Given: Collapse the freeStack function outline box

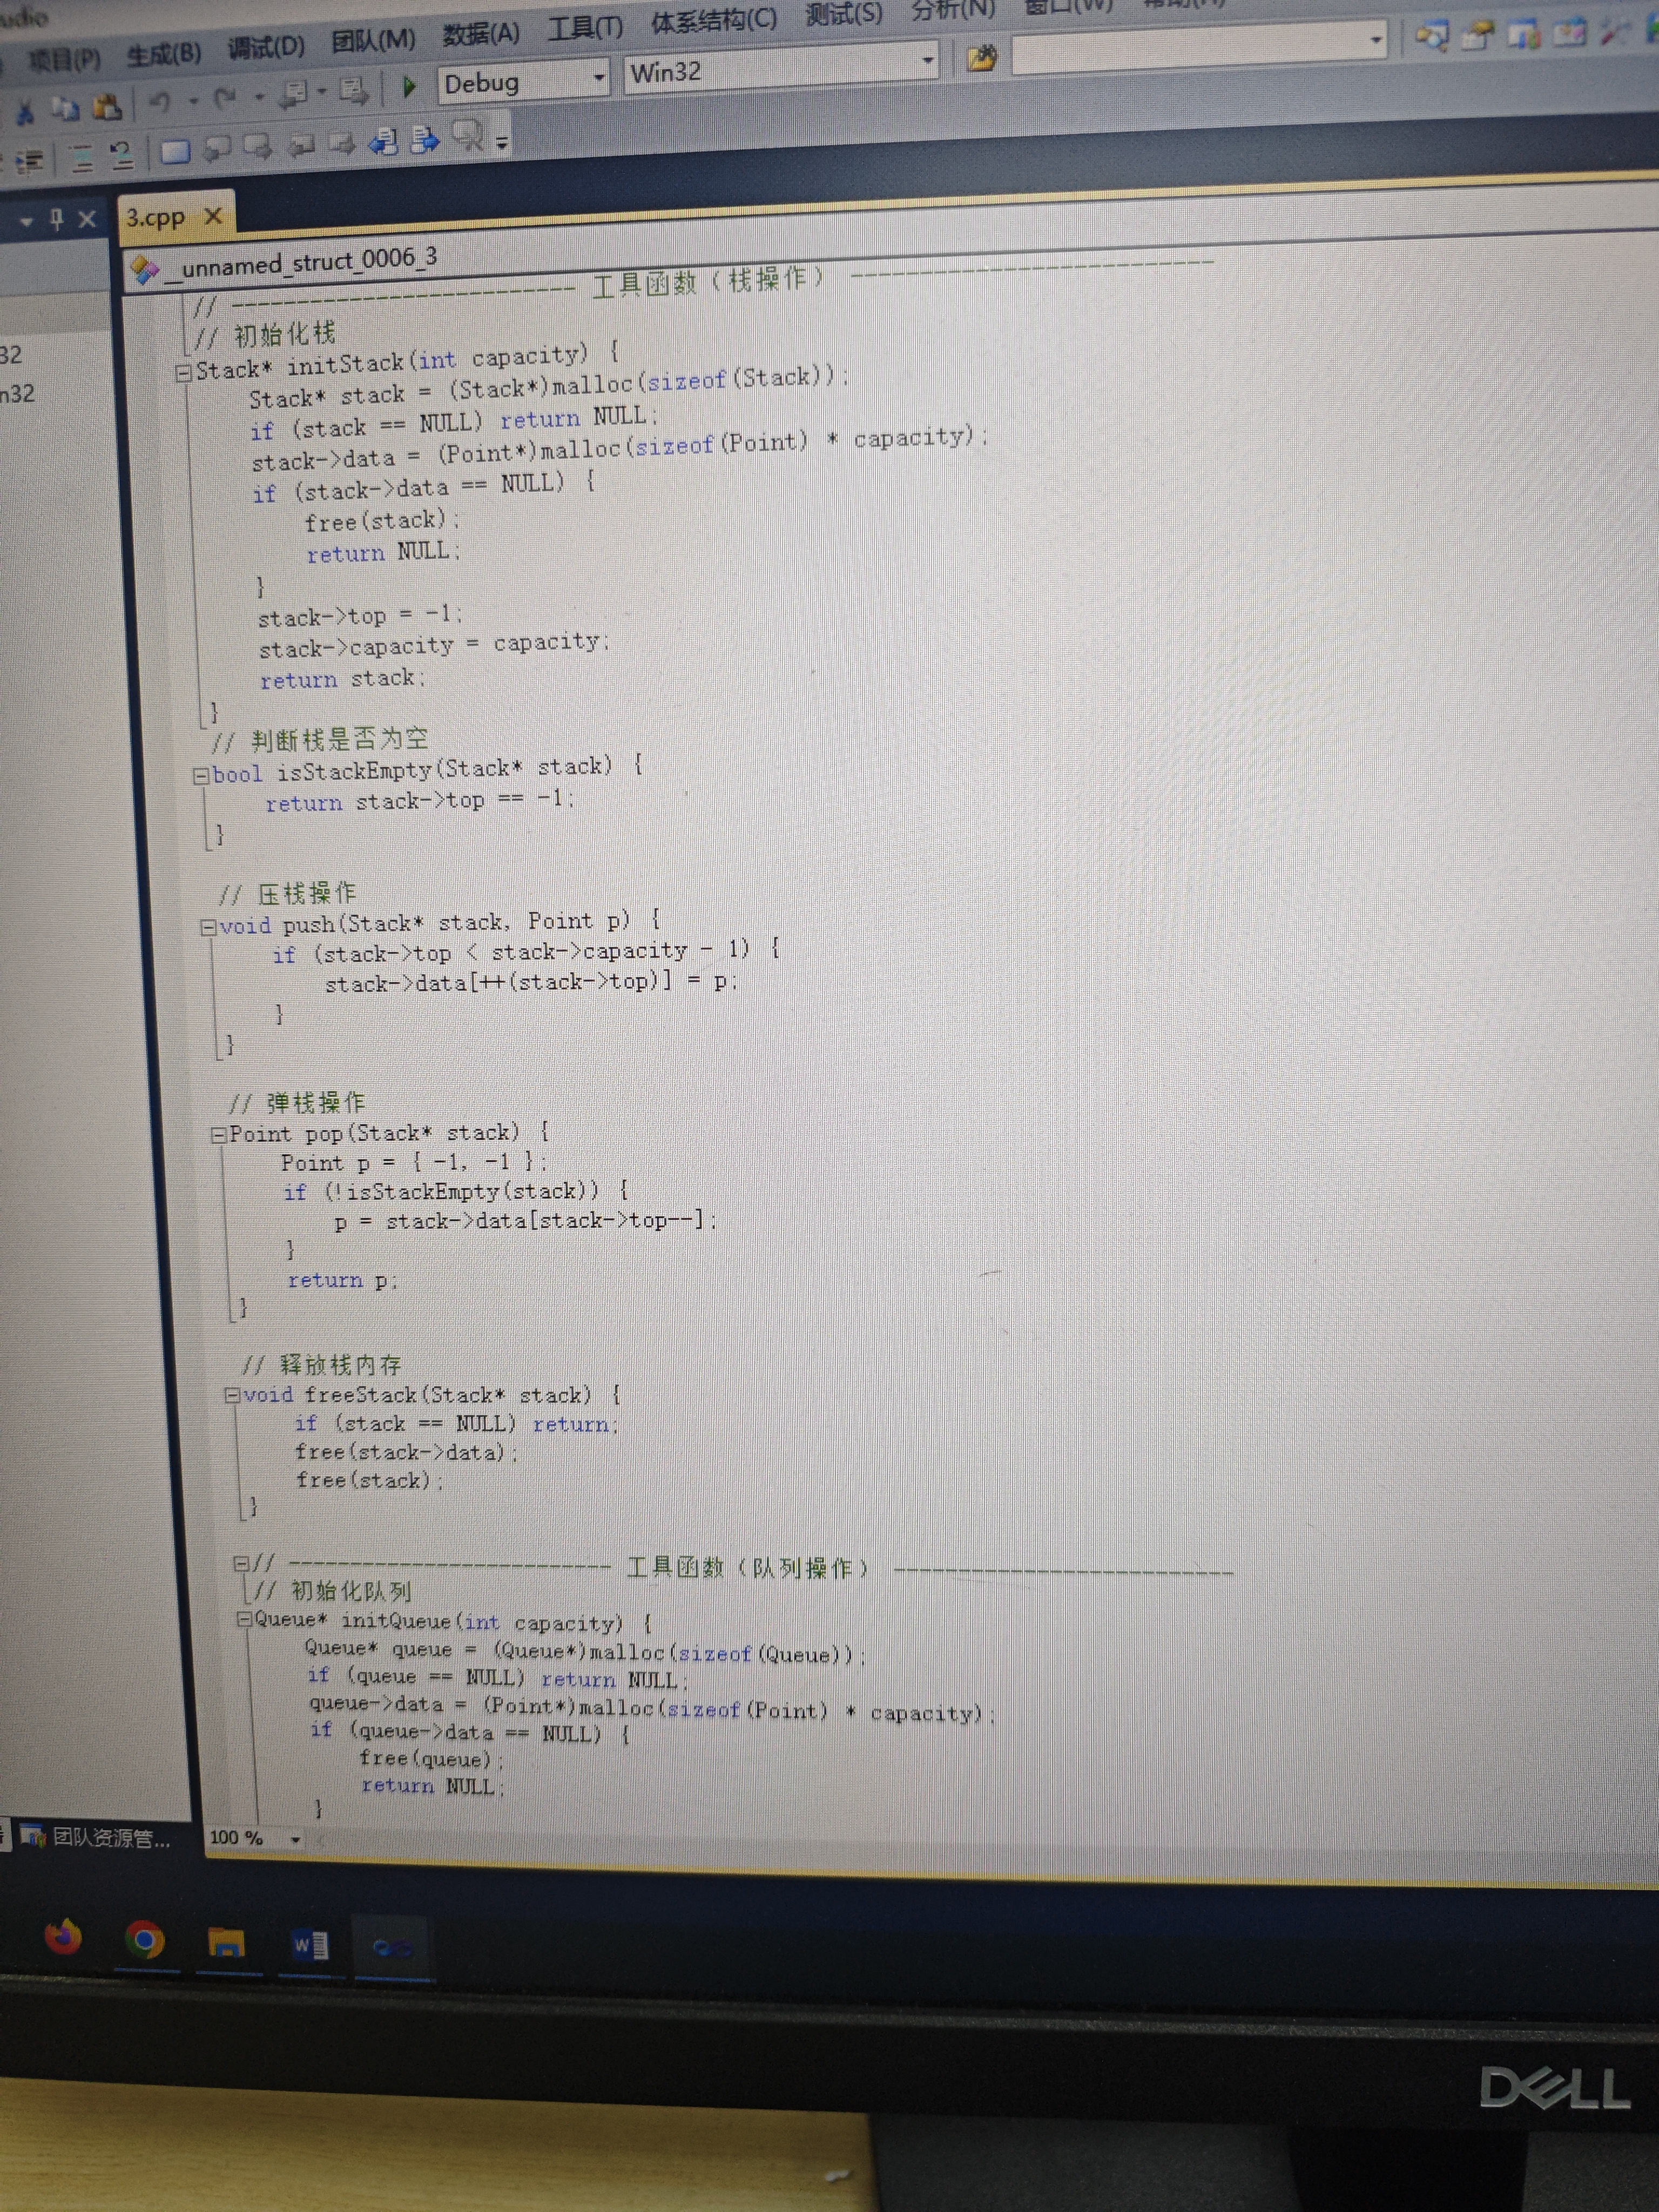Looking at the screenshot, I should click(232, 1395).
